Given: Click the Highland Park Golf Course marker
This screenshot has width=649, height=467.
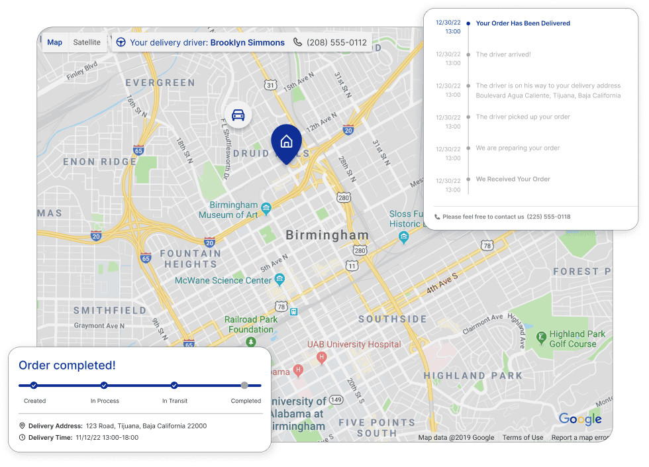Looking at the screenshot, I should [x=541, y=338].
